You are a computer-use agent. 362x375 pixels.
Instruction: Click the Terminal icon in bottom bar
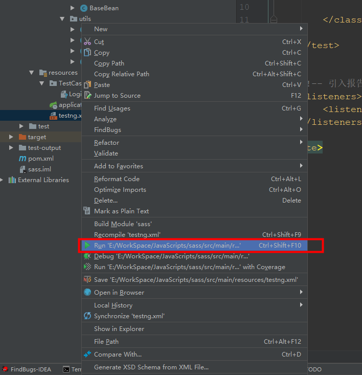pos(66,369)
